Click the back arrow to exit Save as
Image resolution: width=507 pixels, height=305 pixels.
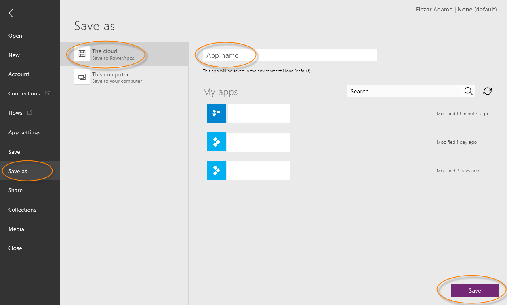(13, 13)
